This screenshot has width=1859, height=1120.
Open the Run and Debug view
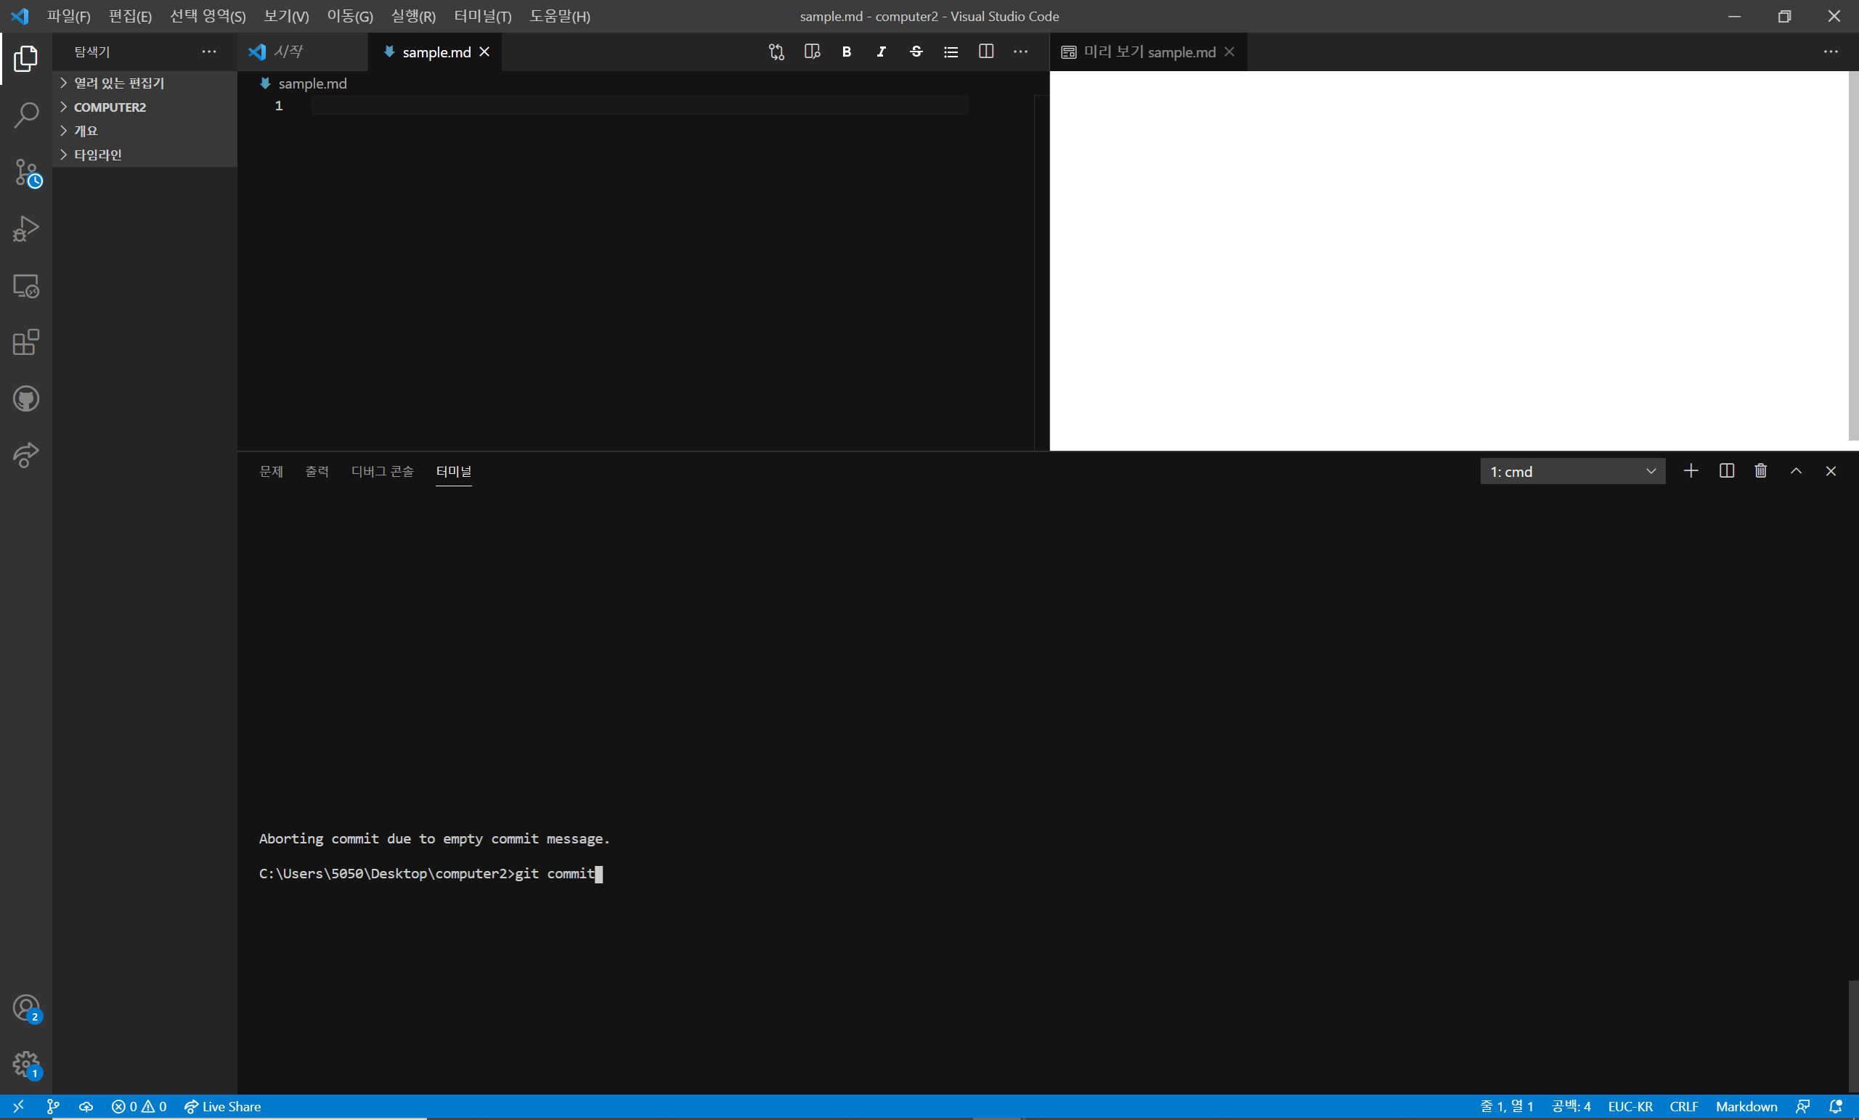(25, 229)
